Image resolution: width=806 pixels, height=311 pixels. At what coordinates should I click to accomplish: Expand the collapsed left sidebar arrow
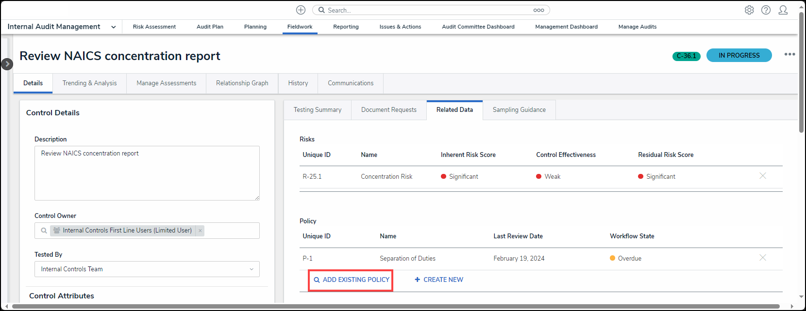pyautogui.click(x=7, y=64)
